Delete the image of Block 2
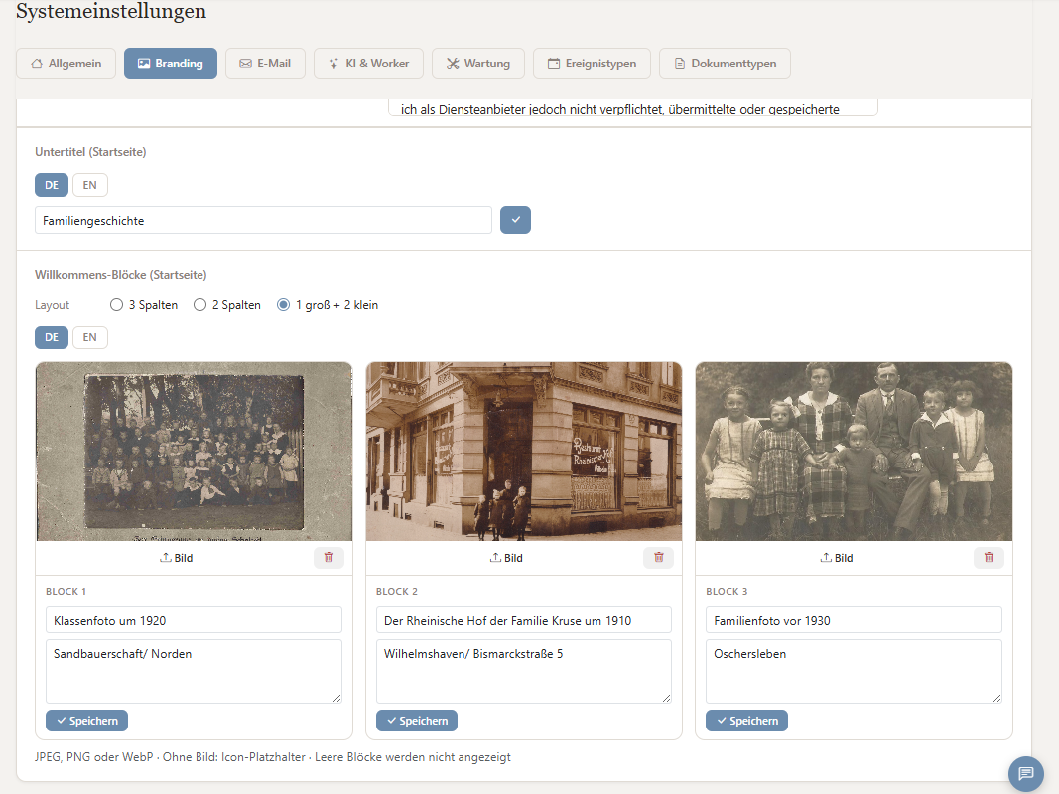This screenshot has height=794, width=1059. click(658, 557)
